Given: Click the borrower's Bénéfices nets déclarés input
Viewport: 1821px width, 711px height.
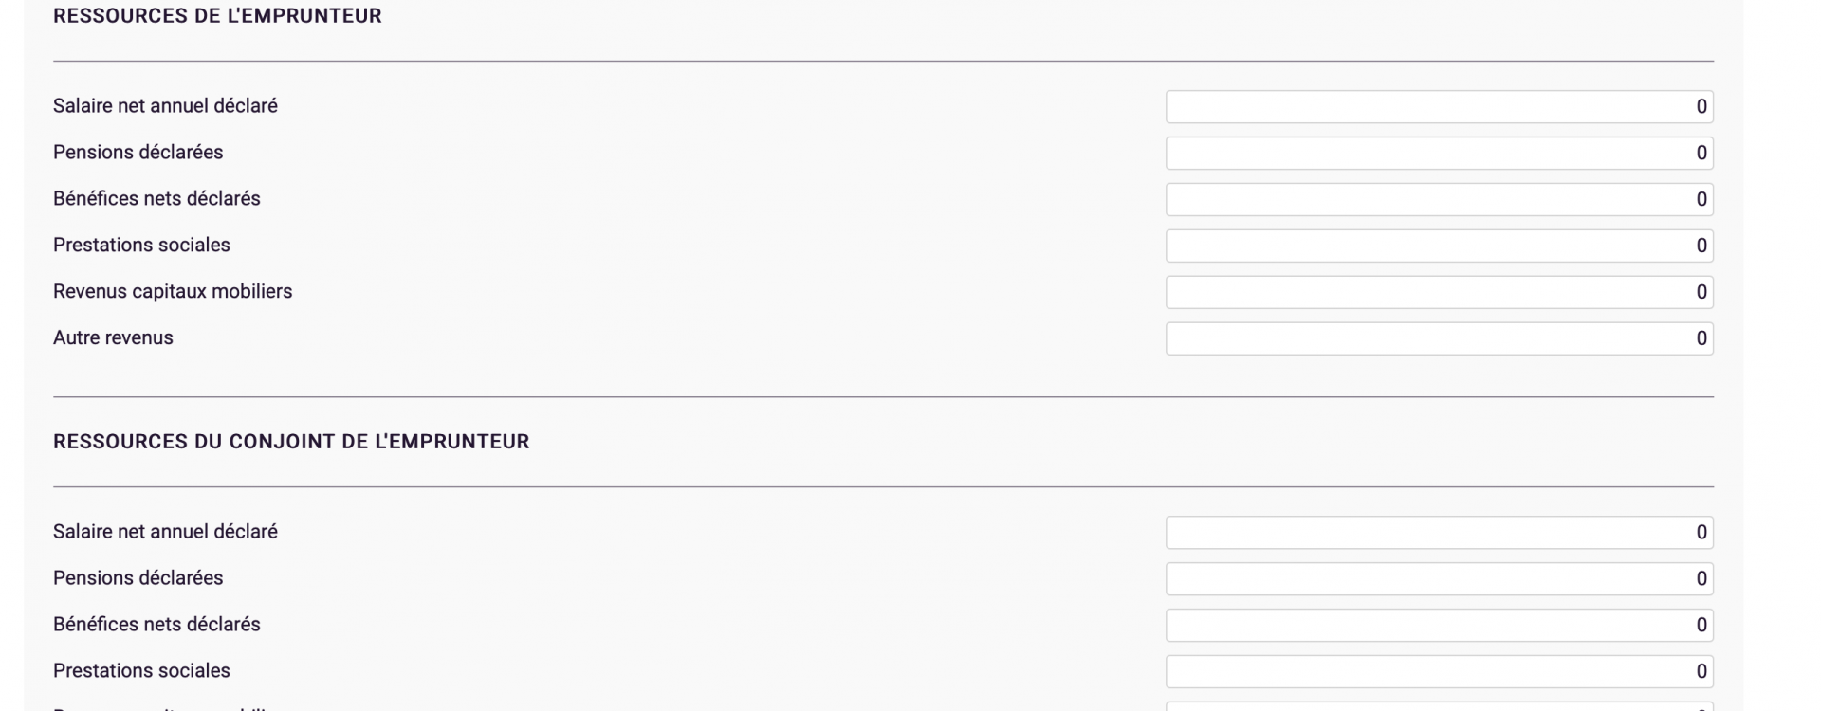Looking at the screenshot, I should (x=1439, y=200).
